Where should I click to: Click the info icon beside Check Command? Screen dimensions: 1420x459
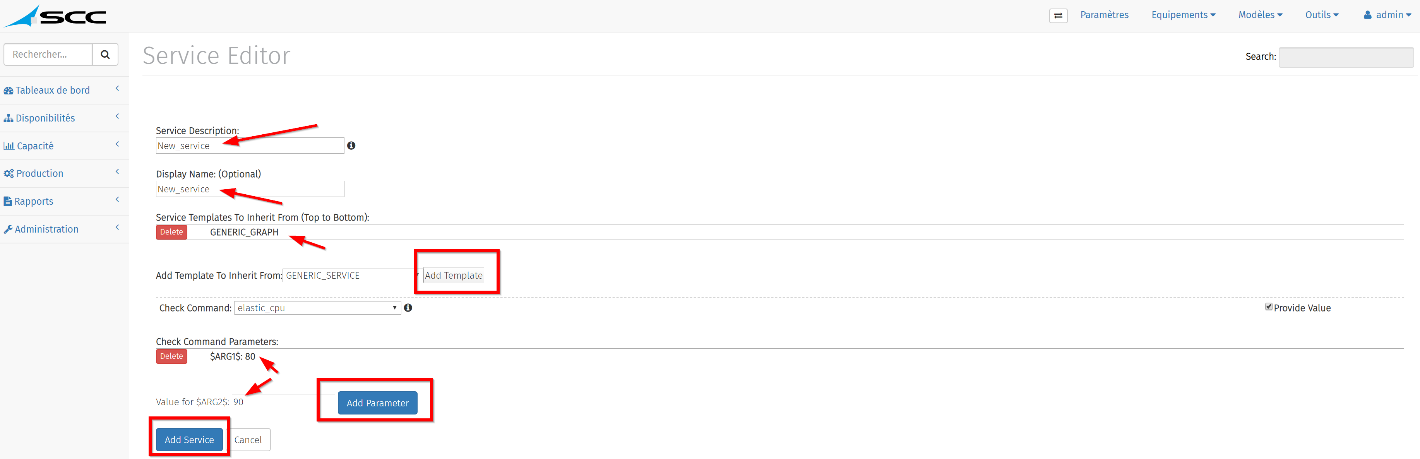click(x=408, y=307)
